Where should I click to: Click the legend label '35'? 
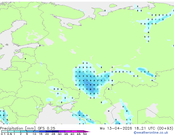pyautogui.click(x=66, y=134)
